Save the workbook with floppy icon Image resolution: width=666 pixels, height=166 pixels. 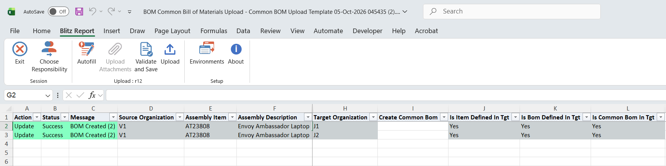point(79,12)
